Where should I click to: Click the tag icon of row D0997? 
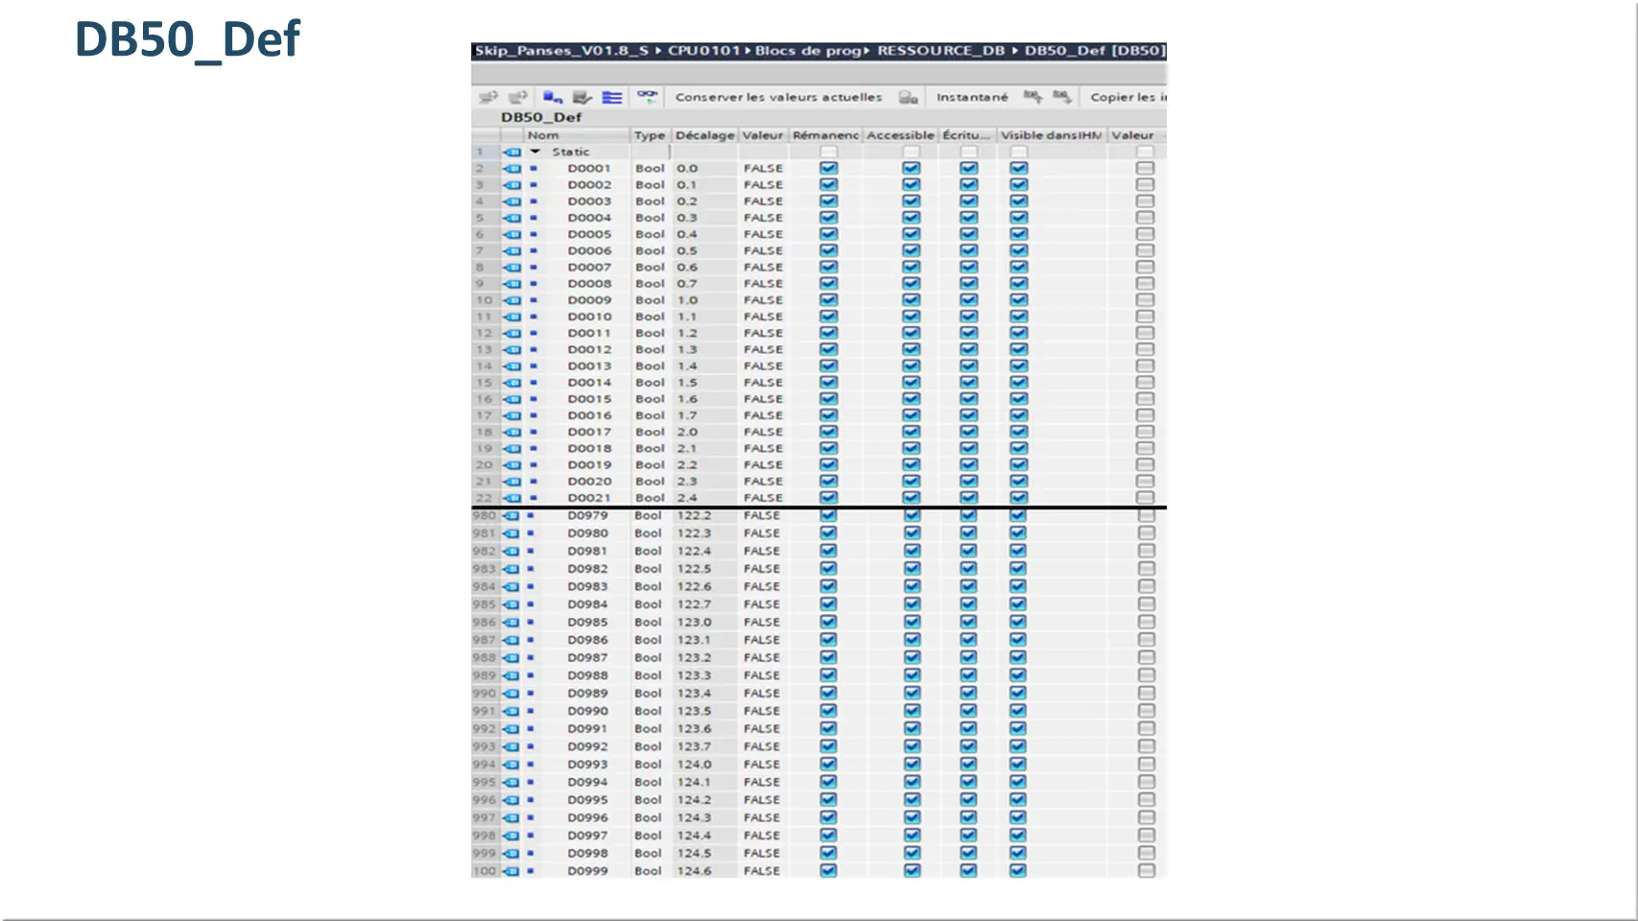pos(510,836)
